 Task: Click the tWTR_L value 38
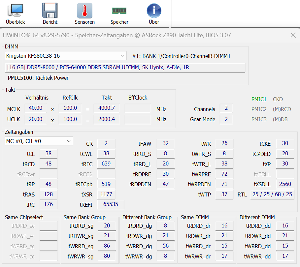pos(224,164)
